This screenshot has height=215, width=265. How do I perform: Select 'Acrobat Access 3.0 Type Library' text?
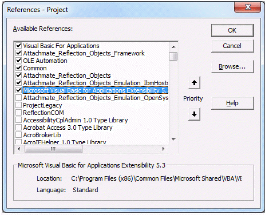(x=68, y=128)
